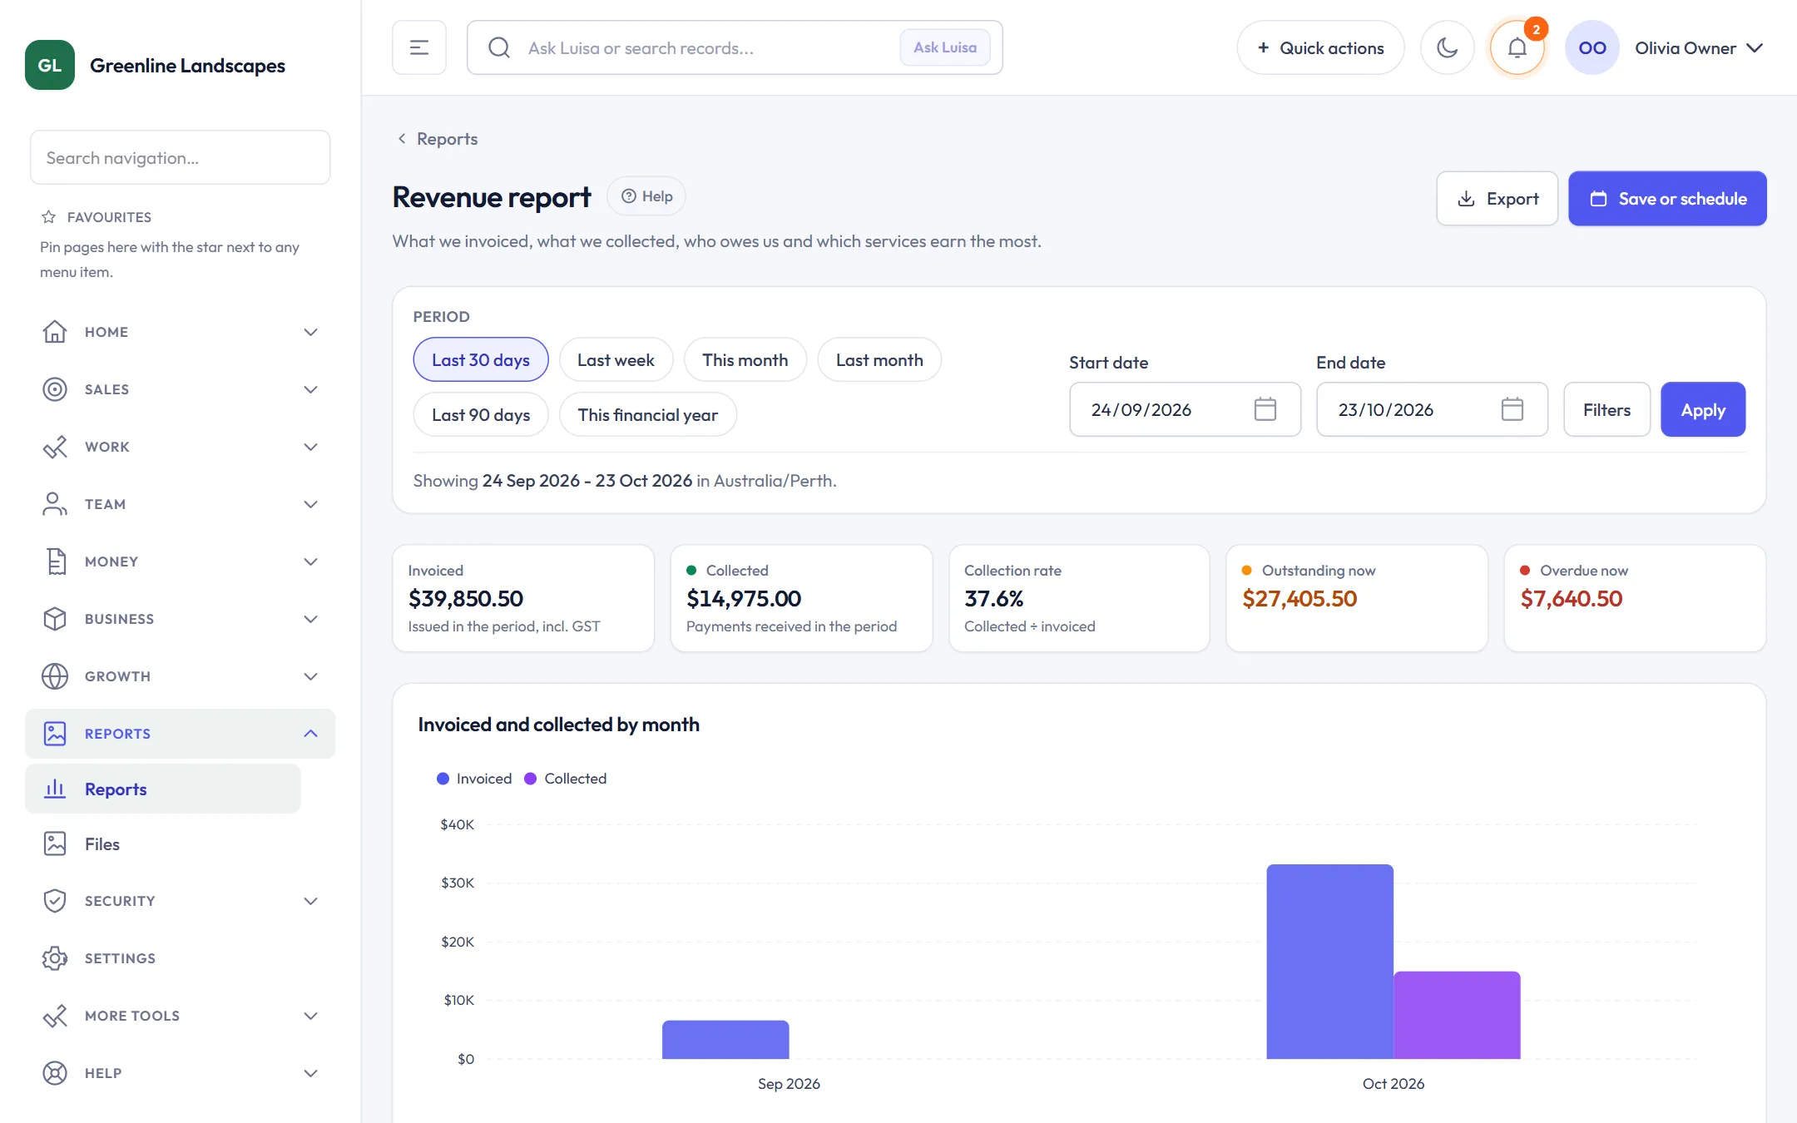The height and width of the screenshot is (1123, 1797).
Task: Click Save or schedule
Action: pos(1667,199)
